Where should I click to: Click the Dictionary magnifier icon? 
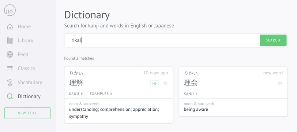tap(10, 96)
